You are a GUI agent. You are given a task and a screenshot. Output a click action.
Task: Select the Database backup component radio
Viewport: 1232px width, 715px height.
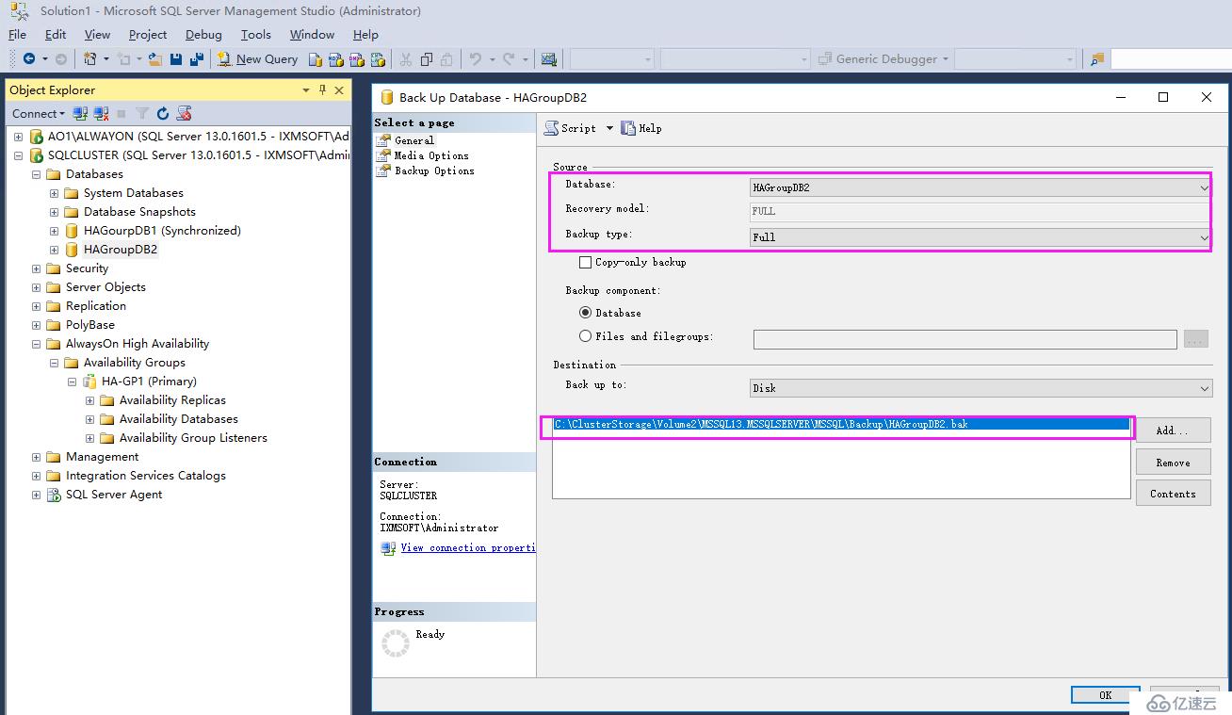pyautogui.click(x=586, y=313)
